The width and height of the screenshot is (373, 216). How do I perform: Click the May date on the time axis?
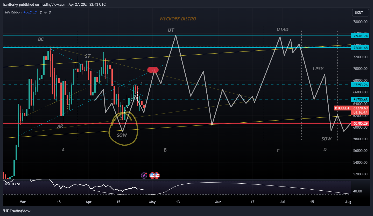152,202
